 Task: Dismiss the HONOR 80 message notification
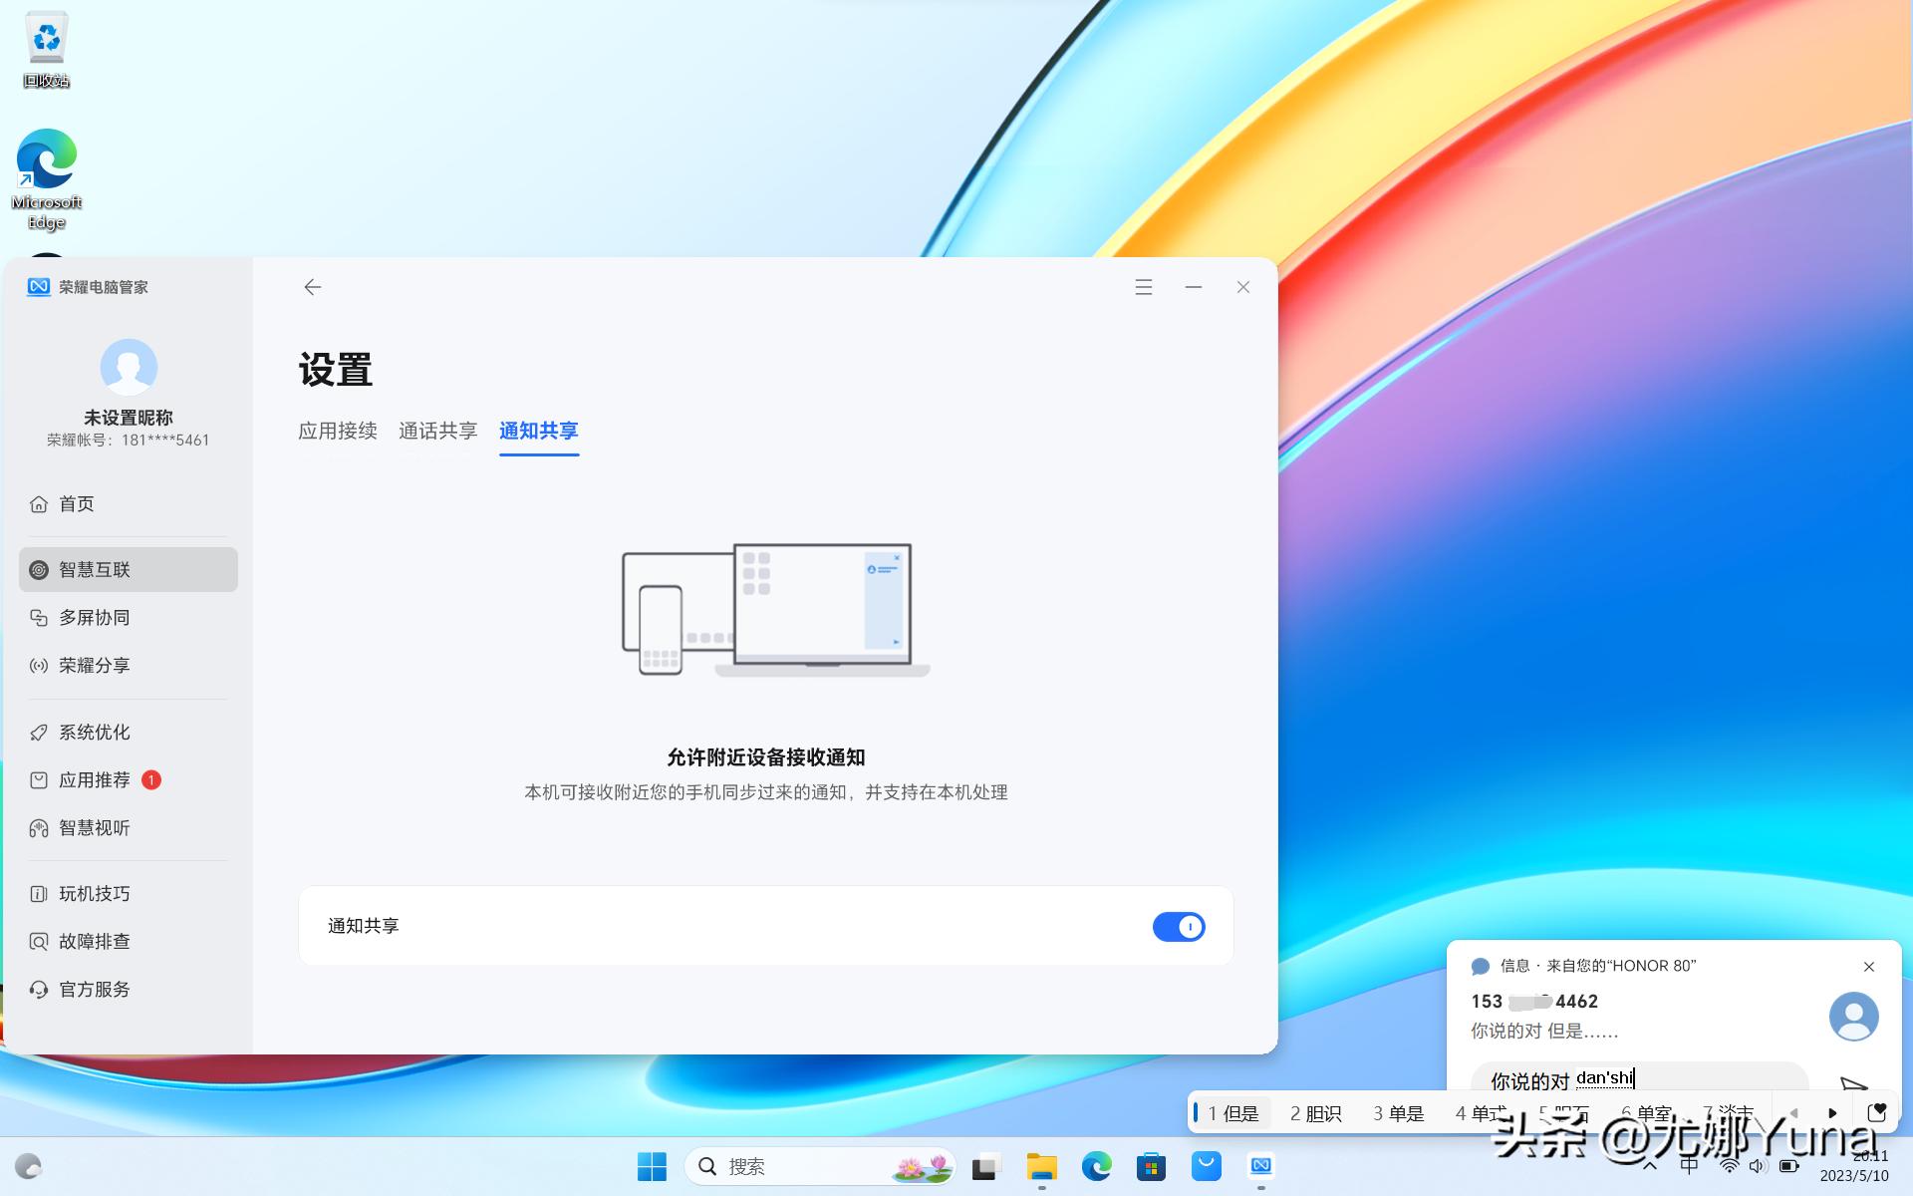1868,966
